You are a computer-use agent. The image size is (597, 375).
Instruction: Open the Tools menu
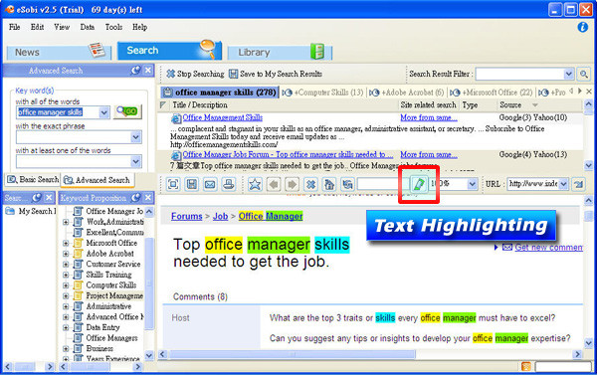[113, 27]
